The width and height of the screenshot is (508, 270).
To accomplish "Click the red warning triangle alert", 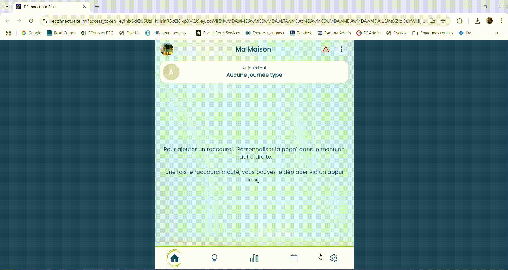I will click(326, 49).
